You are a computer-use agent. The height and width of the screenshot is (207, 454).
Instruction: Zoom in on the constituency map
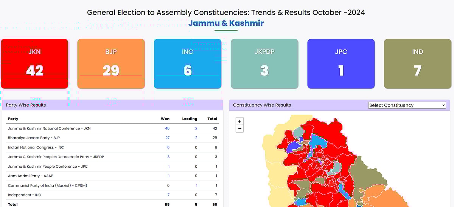point(239,121)
